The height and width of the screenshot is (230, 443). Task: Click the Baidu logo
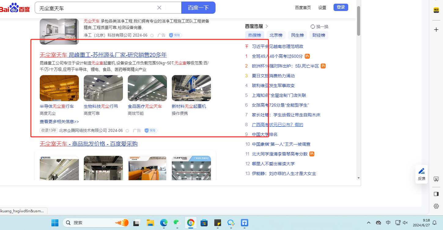point(15,8)
